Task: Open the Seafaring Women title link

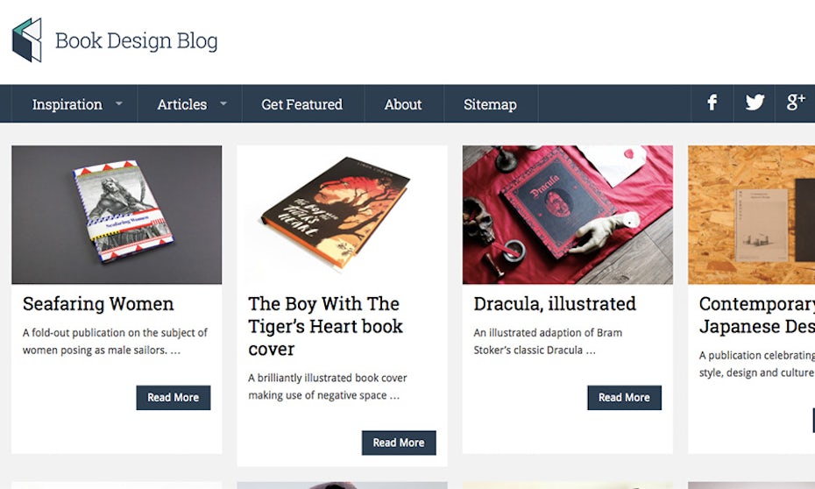Action: point(98,304)
